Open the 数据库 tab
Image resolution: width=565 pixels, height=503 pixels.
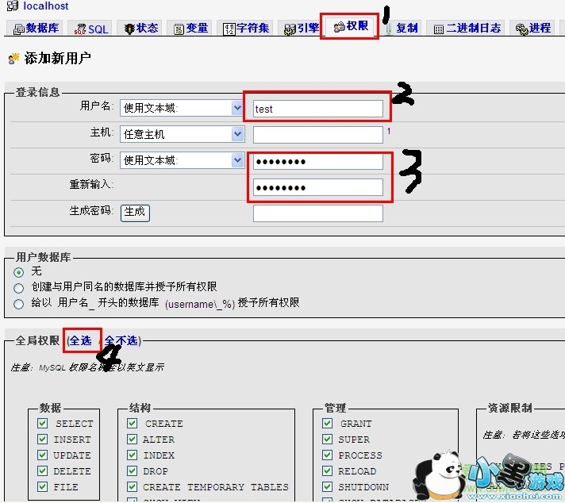click(36, 28)
